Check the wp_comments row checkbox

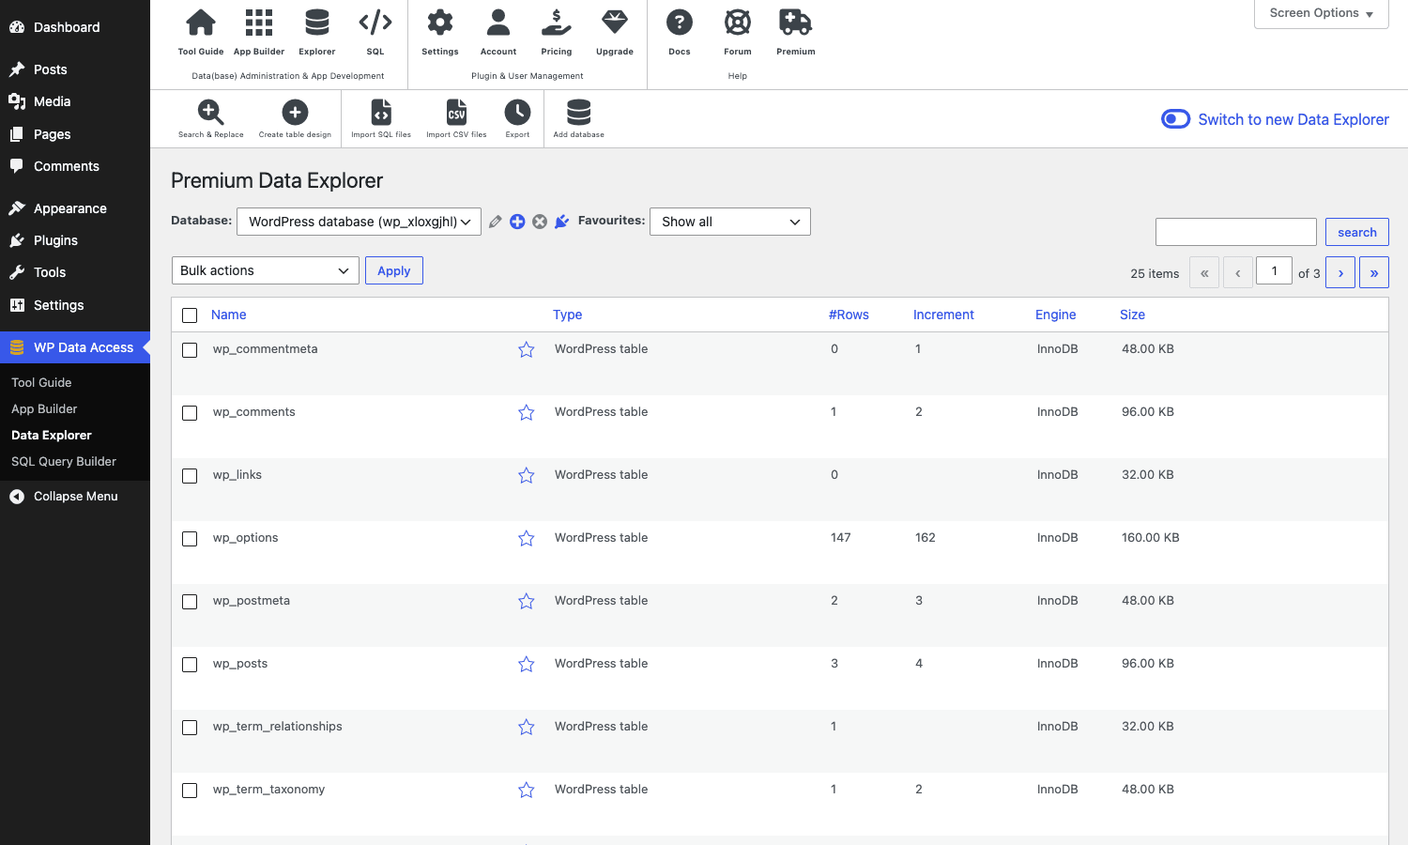click(190, 413)
